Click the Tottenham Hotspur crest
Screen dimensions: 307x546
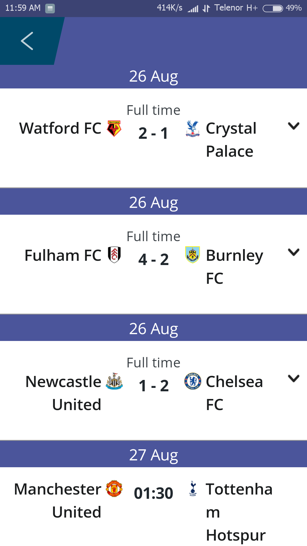pos(193,489)
